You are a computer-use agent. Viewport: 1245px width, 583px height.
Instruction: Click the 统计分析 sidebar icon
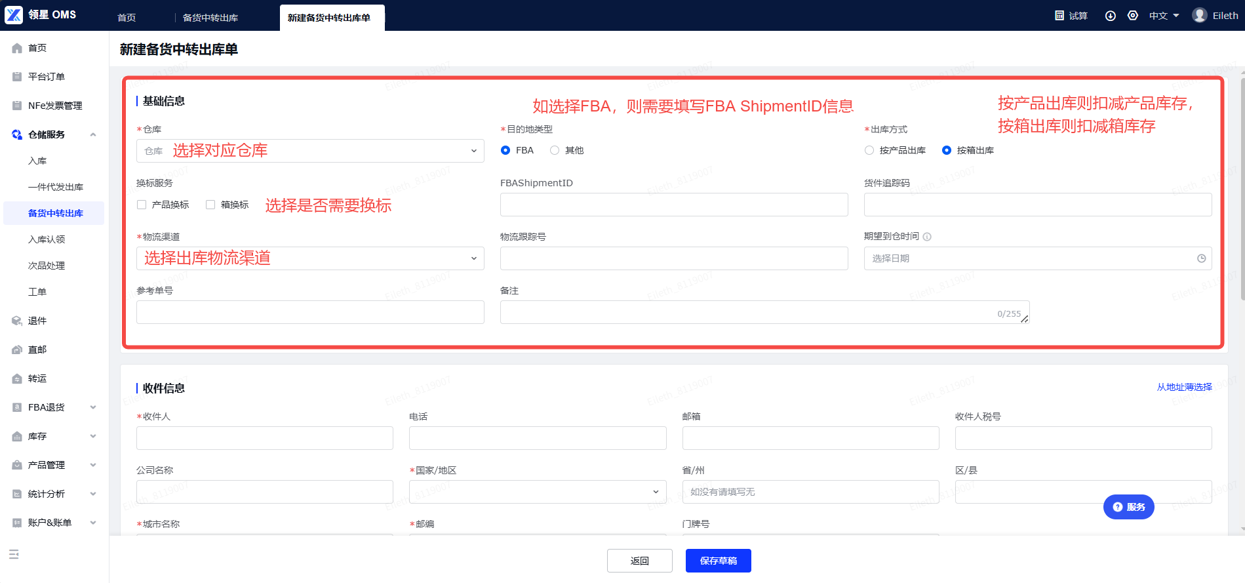click(17, 494)
